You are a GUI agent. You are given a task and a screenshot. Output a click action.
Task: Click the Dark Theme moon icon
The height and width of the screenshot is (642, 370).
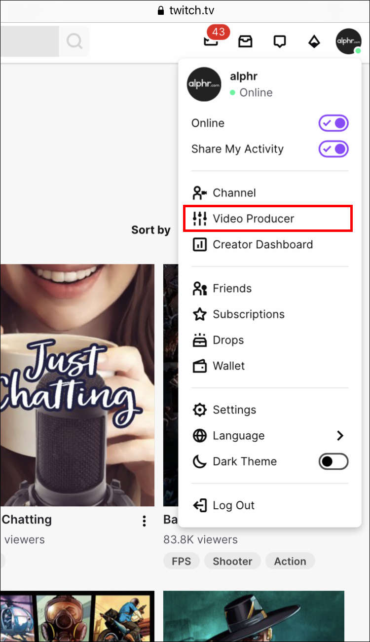[200, 461]
